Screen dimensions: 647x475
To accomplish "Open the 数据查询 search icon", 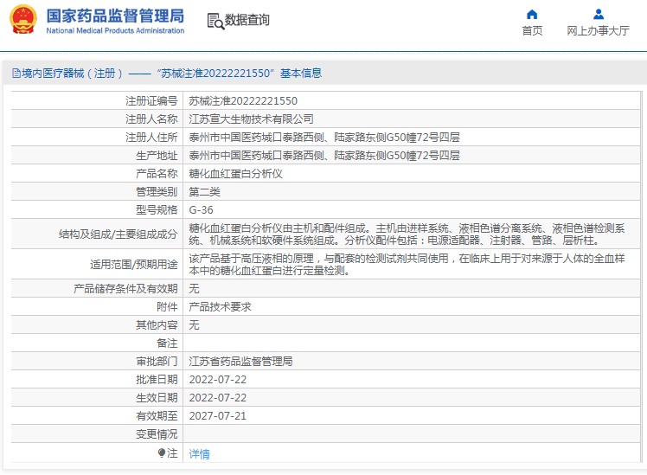I will (x=215, y=21).
